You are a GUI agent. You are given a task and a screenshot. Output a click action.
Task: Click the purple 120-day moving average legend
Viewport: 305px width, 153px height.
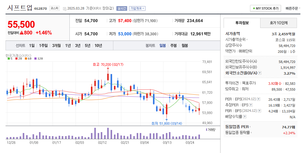[38, 58]
